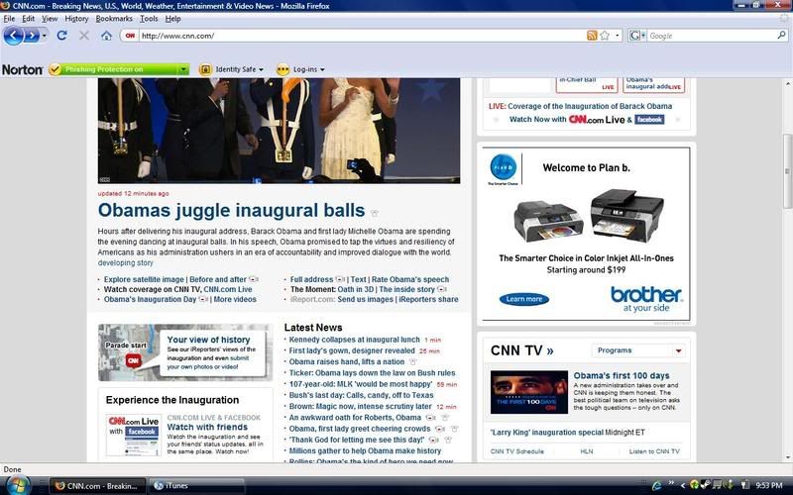Click the video icon beside 'Obama's Inauguration Day'
The height and width of the screenshot is (495, 793).
tap(204, 299)
